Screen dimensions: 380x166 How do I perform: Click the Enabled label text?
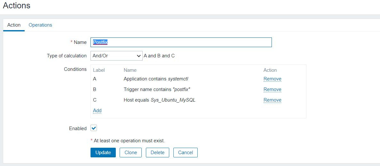tap(78, 129)
